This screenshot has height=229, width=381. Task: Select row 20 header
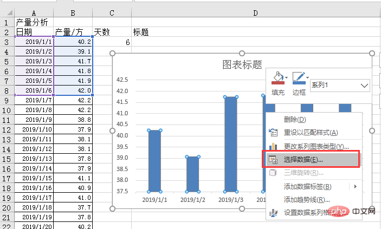point(7,207)
